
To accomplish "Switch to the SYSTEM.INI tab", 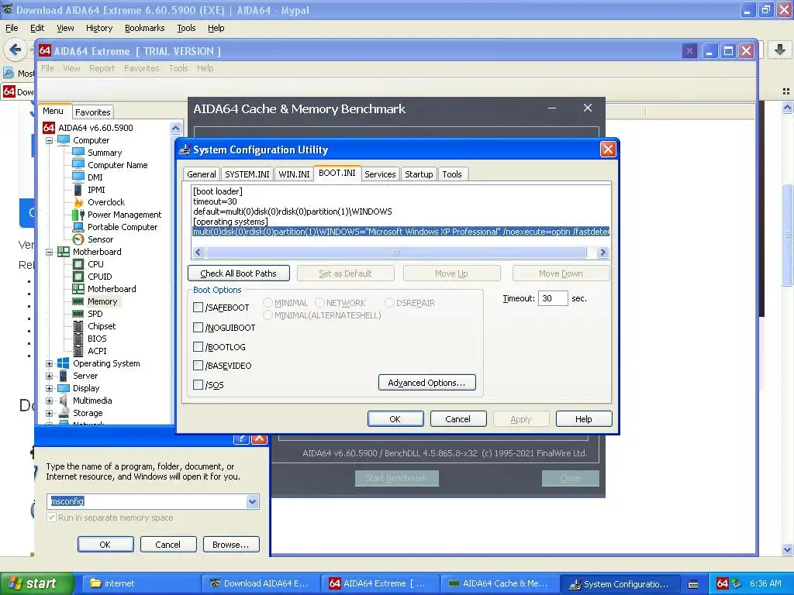I will pyautogui.click(x=247, y=174).
